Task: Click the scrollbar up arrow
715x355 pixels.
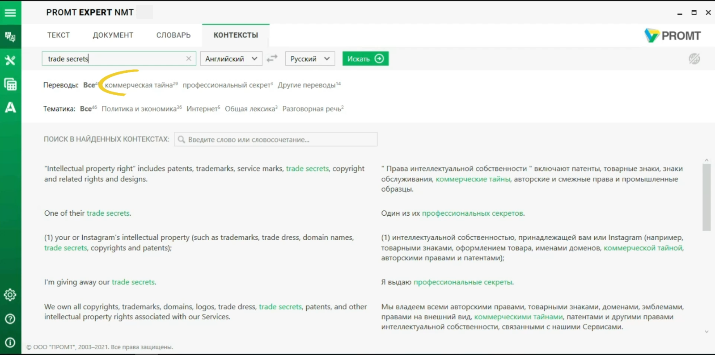Action: pyautogui.click(x=707, y=160)
